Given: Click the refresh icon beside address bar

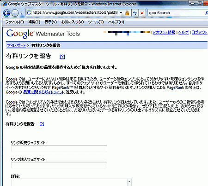Looking at the screenshot, I should click(x=135, y=13).
